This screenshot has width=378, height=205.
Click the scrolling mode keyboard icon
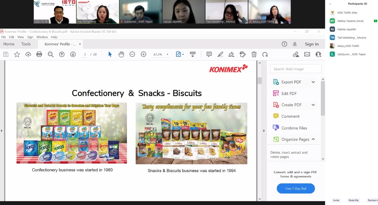point(193,54)
